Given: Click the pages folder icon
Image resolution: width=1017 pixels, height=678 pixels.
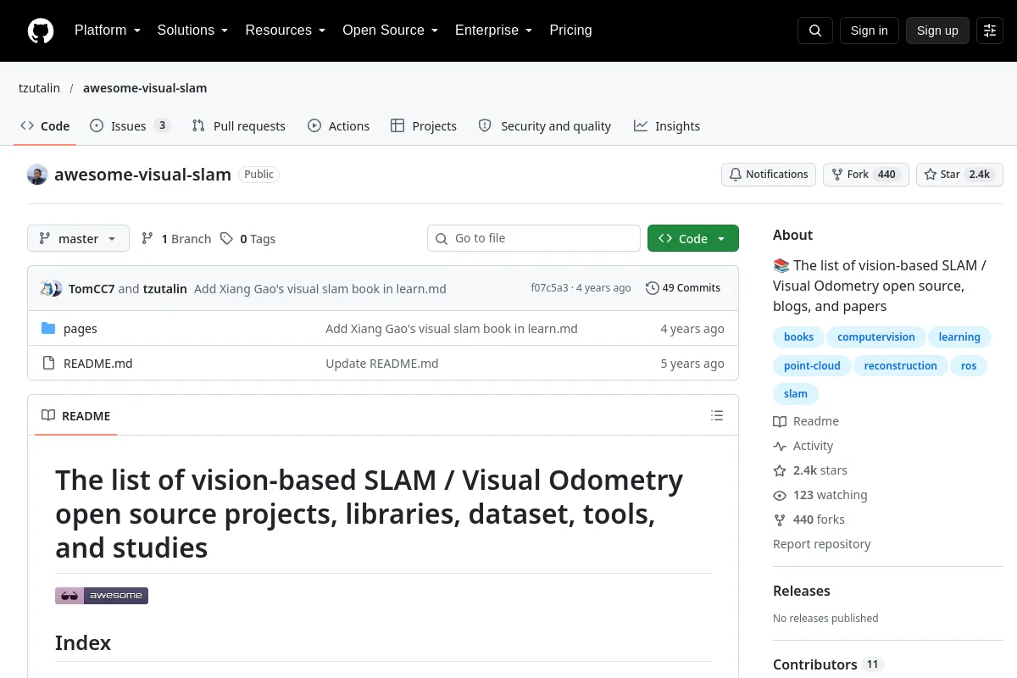Looking at the screenshot, I should click(48, 329).
